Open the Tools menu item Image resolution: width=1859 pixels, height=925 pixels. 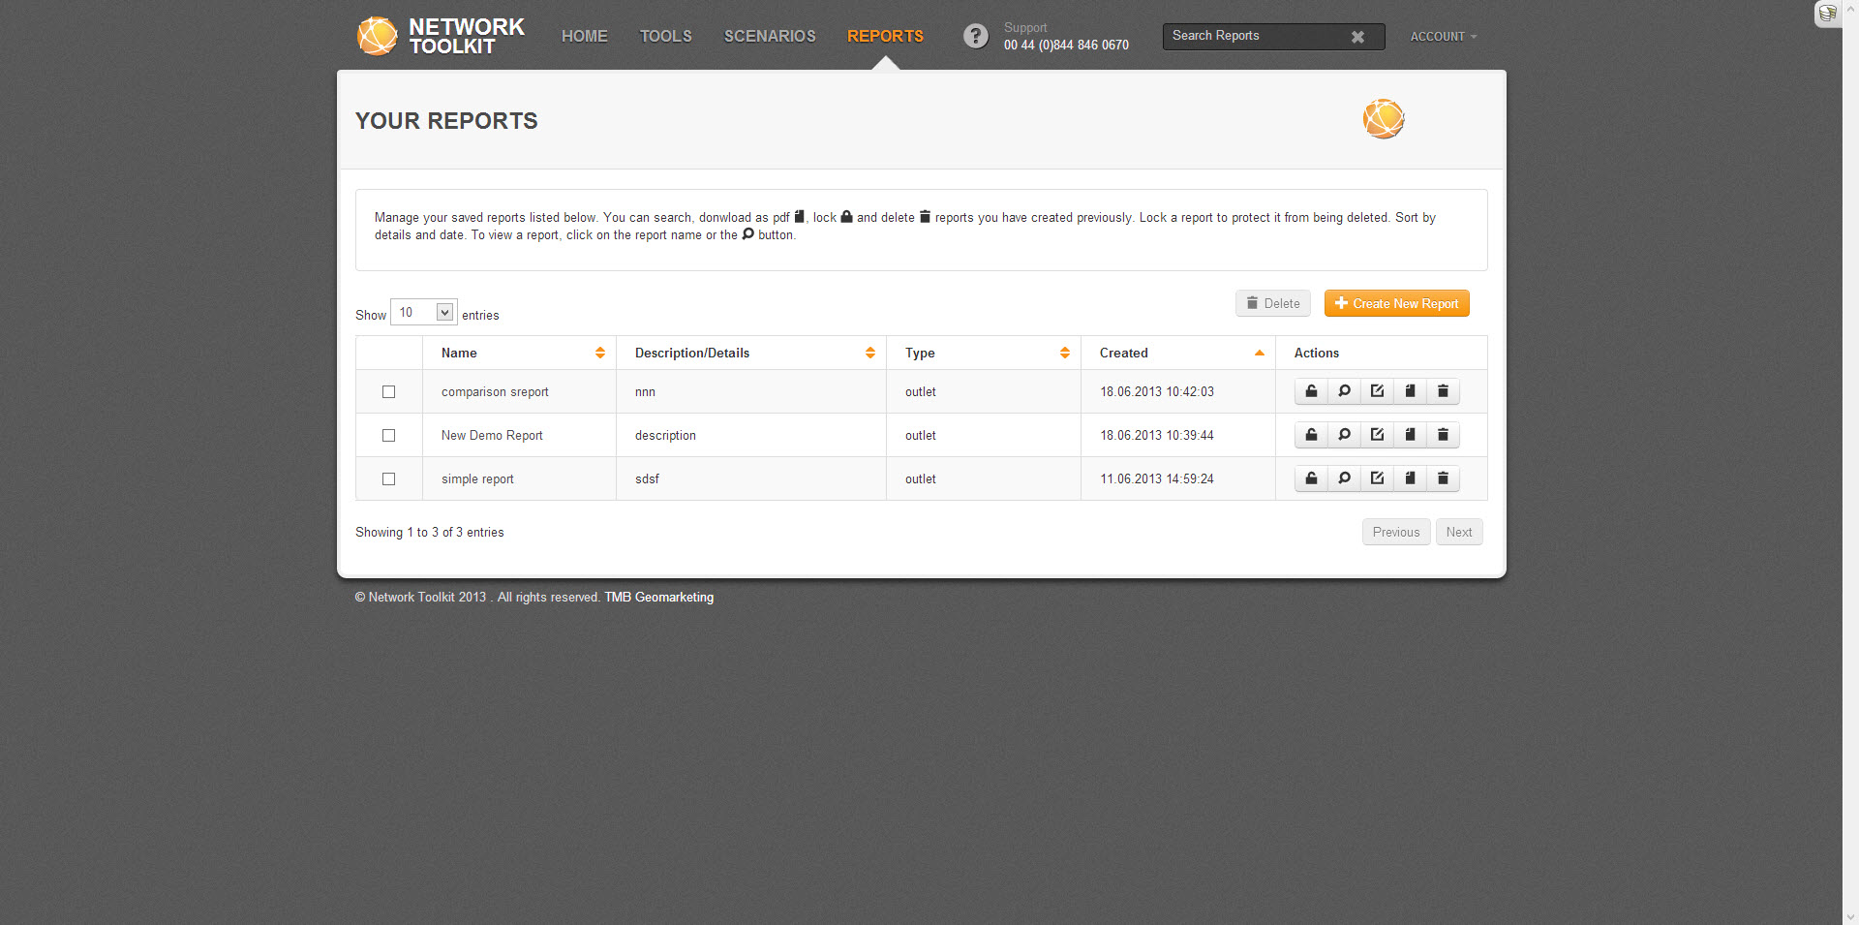[665, 36]
